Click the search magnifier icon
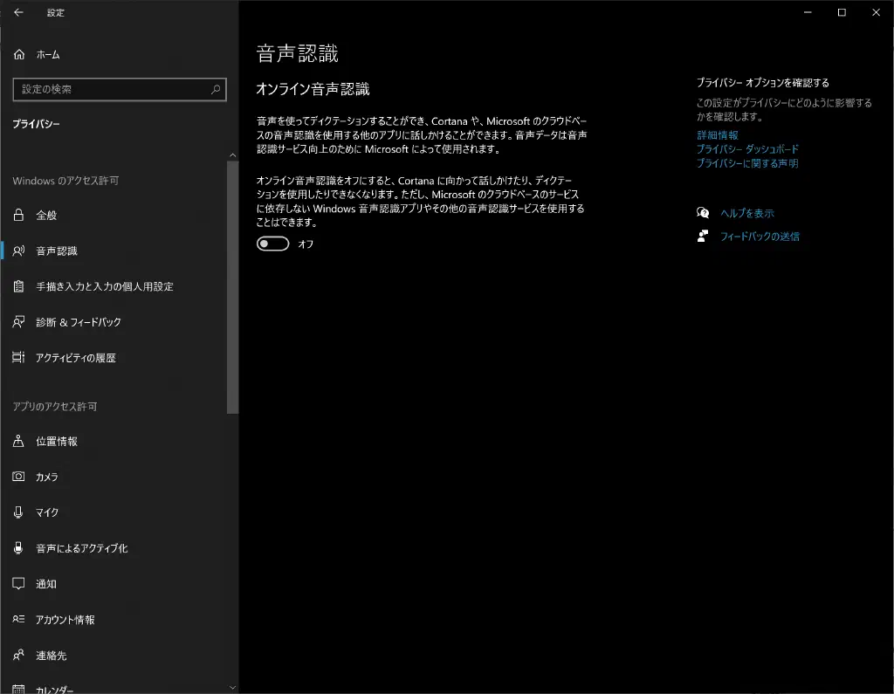 [216, 89]
